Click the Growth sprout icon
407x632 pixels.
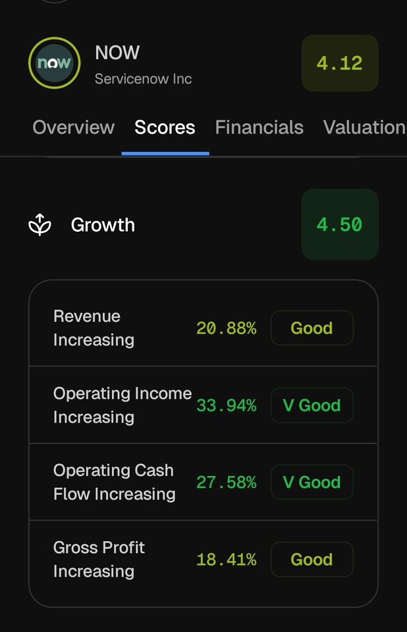[40, 225]
